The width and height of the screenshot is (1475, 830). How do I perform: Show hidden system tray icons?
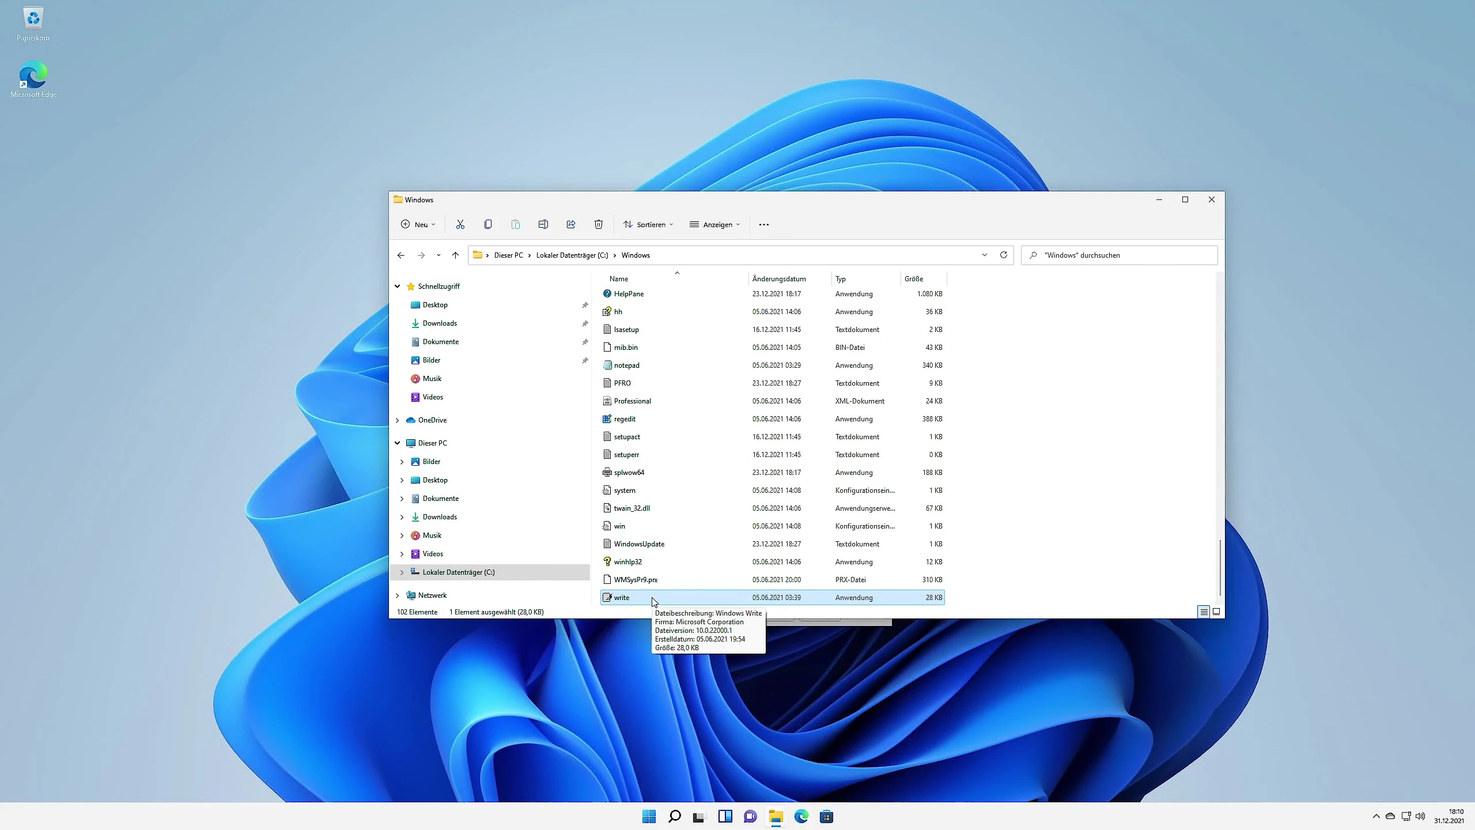(x=1376, y=816)
